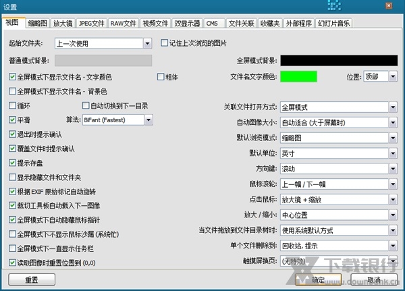Open the CMS tab
405x291 pixels.
[214, 24]
